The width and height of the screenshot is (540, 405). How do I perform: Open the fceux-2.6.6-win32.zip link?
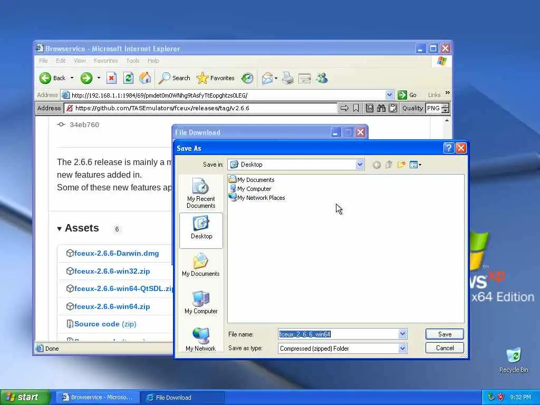[112, 272]
